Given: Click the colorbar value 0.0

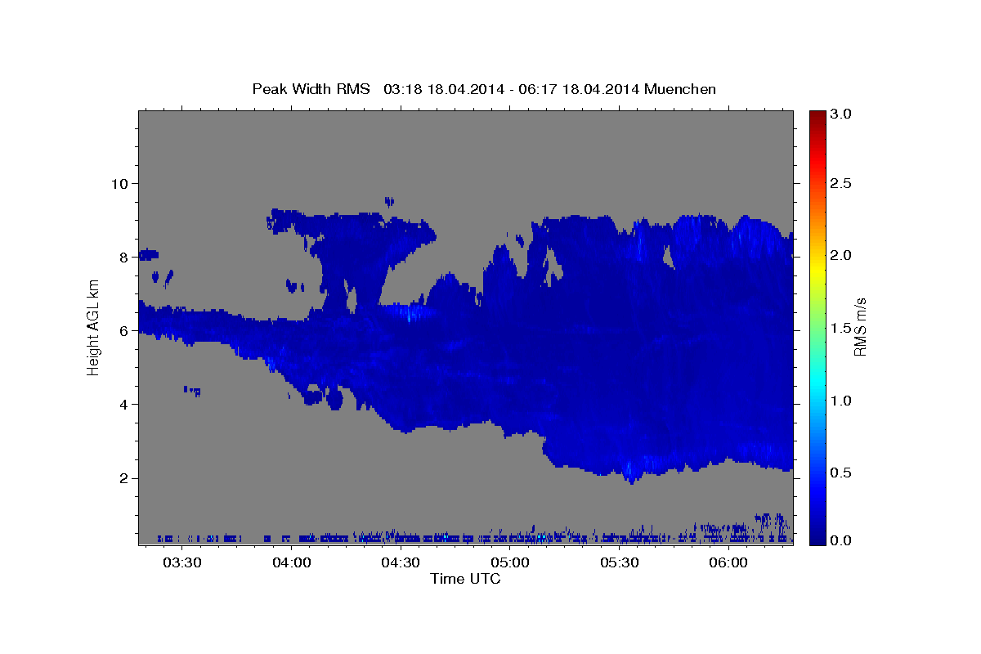Looking at the screenshot, I should point(841,540).
